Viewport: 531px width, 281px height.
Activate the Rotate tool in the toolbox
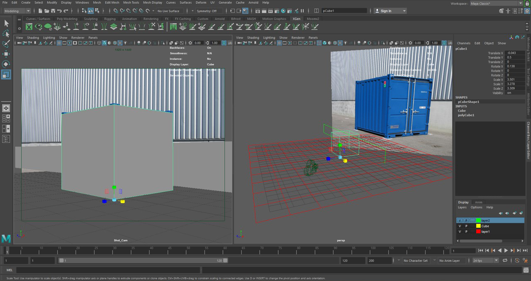6,64
